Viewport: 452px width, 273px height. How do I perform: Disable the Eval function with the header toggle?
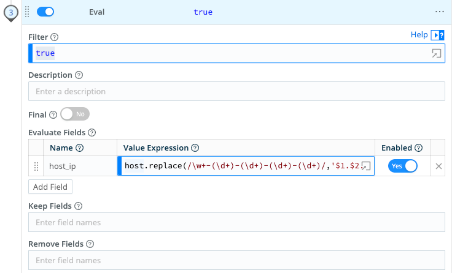pos(46,12)
